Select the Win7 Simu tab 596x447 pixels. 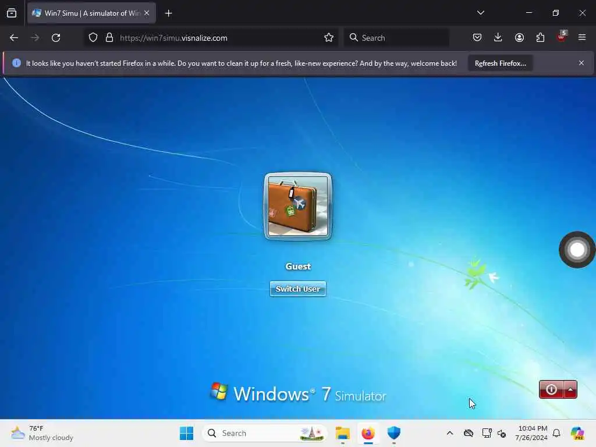pyautogui.click(x=91, y=13)
